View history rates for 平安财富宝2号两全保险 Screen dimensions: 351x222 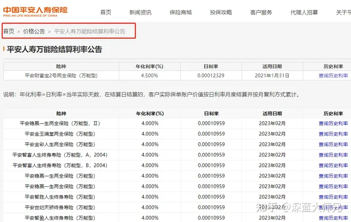[x=333, y=76]
